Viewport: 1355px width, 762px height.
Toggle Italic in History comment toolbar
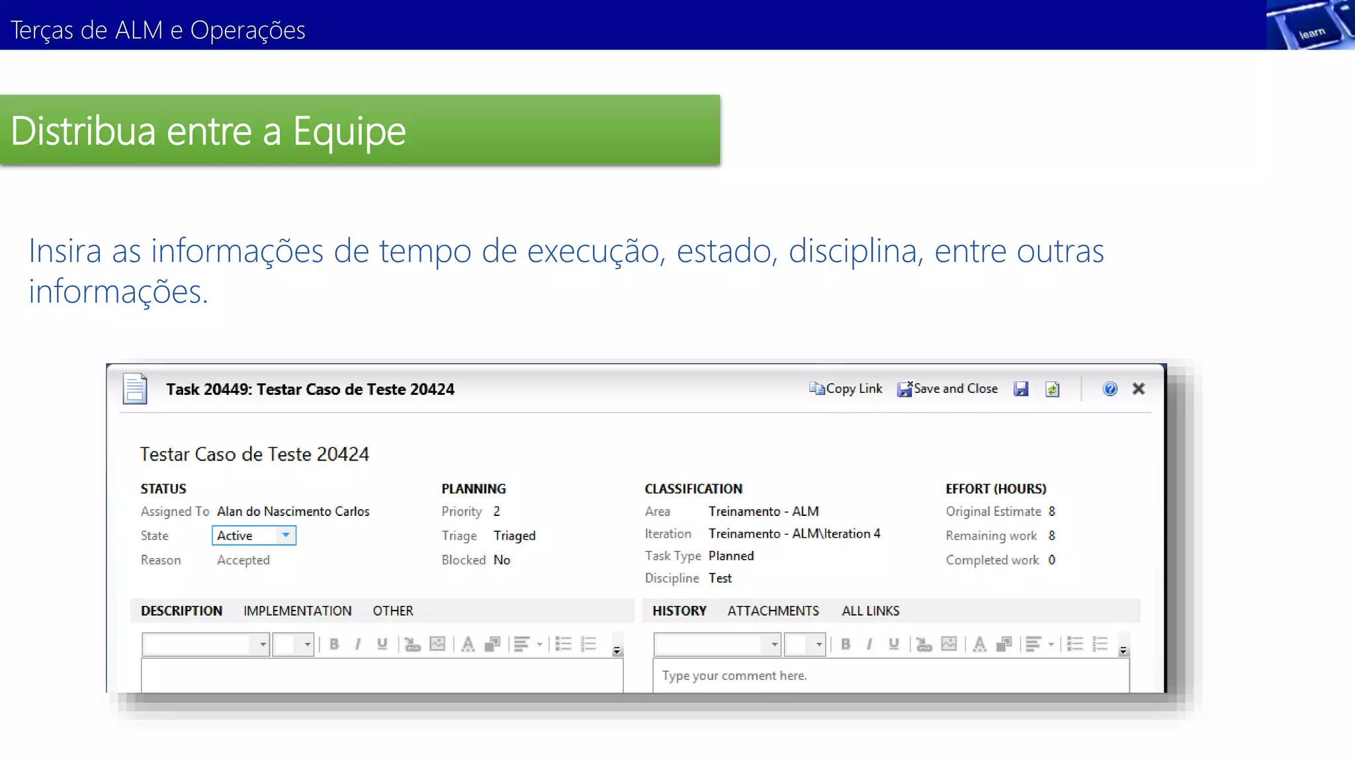[x=869, y=644]
